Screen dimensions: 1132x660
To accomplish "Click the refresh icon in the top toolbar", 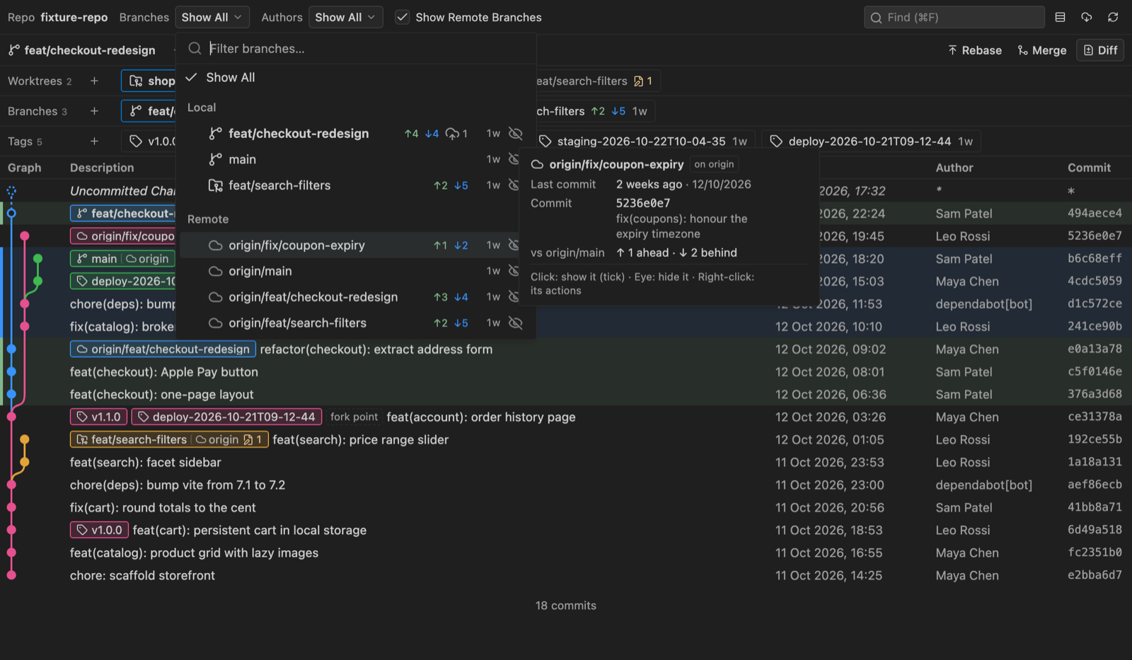I will 1113,17.
